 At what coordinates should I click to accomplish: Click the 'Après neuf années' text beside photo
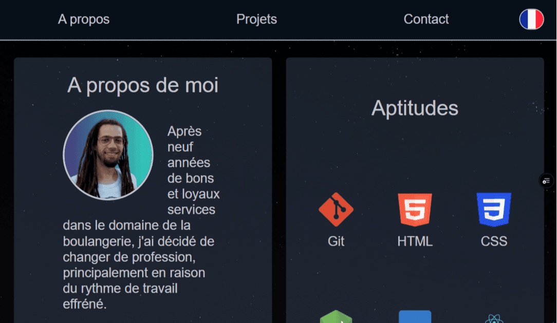click(x=188, y=147)
